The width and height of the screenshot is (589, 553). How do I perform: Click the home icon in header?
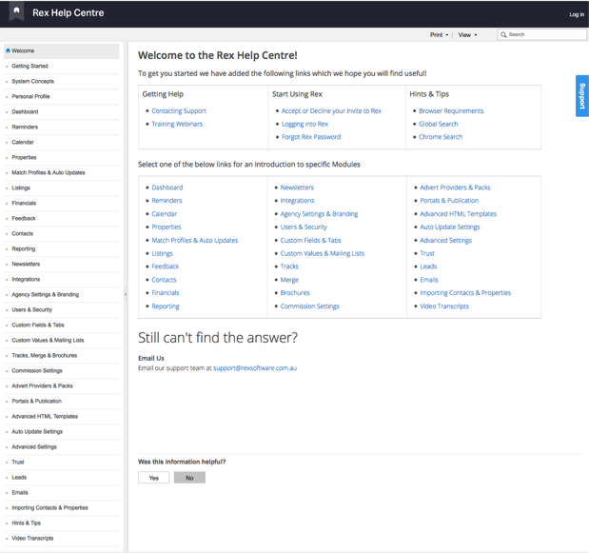[16, 10]
